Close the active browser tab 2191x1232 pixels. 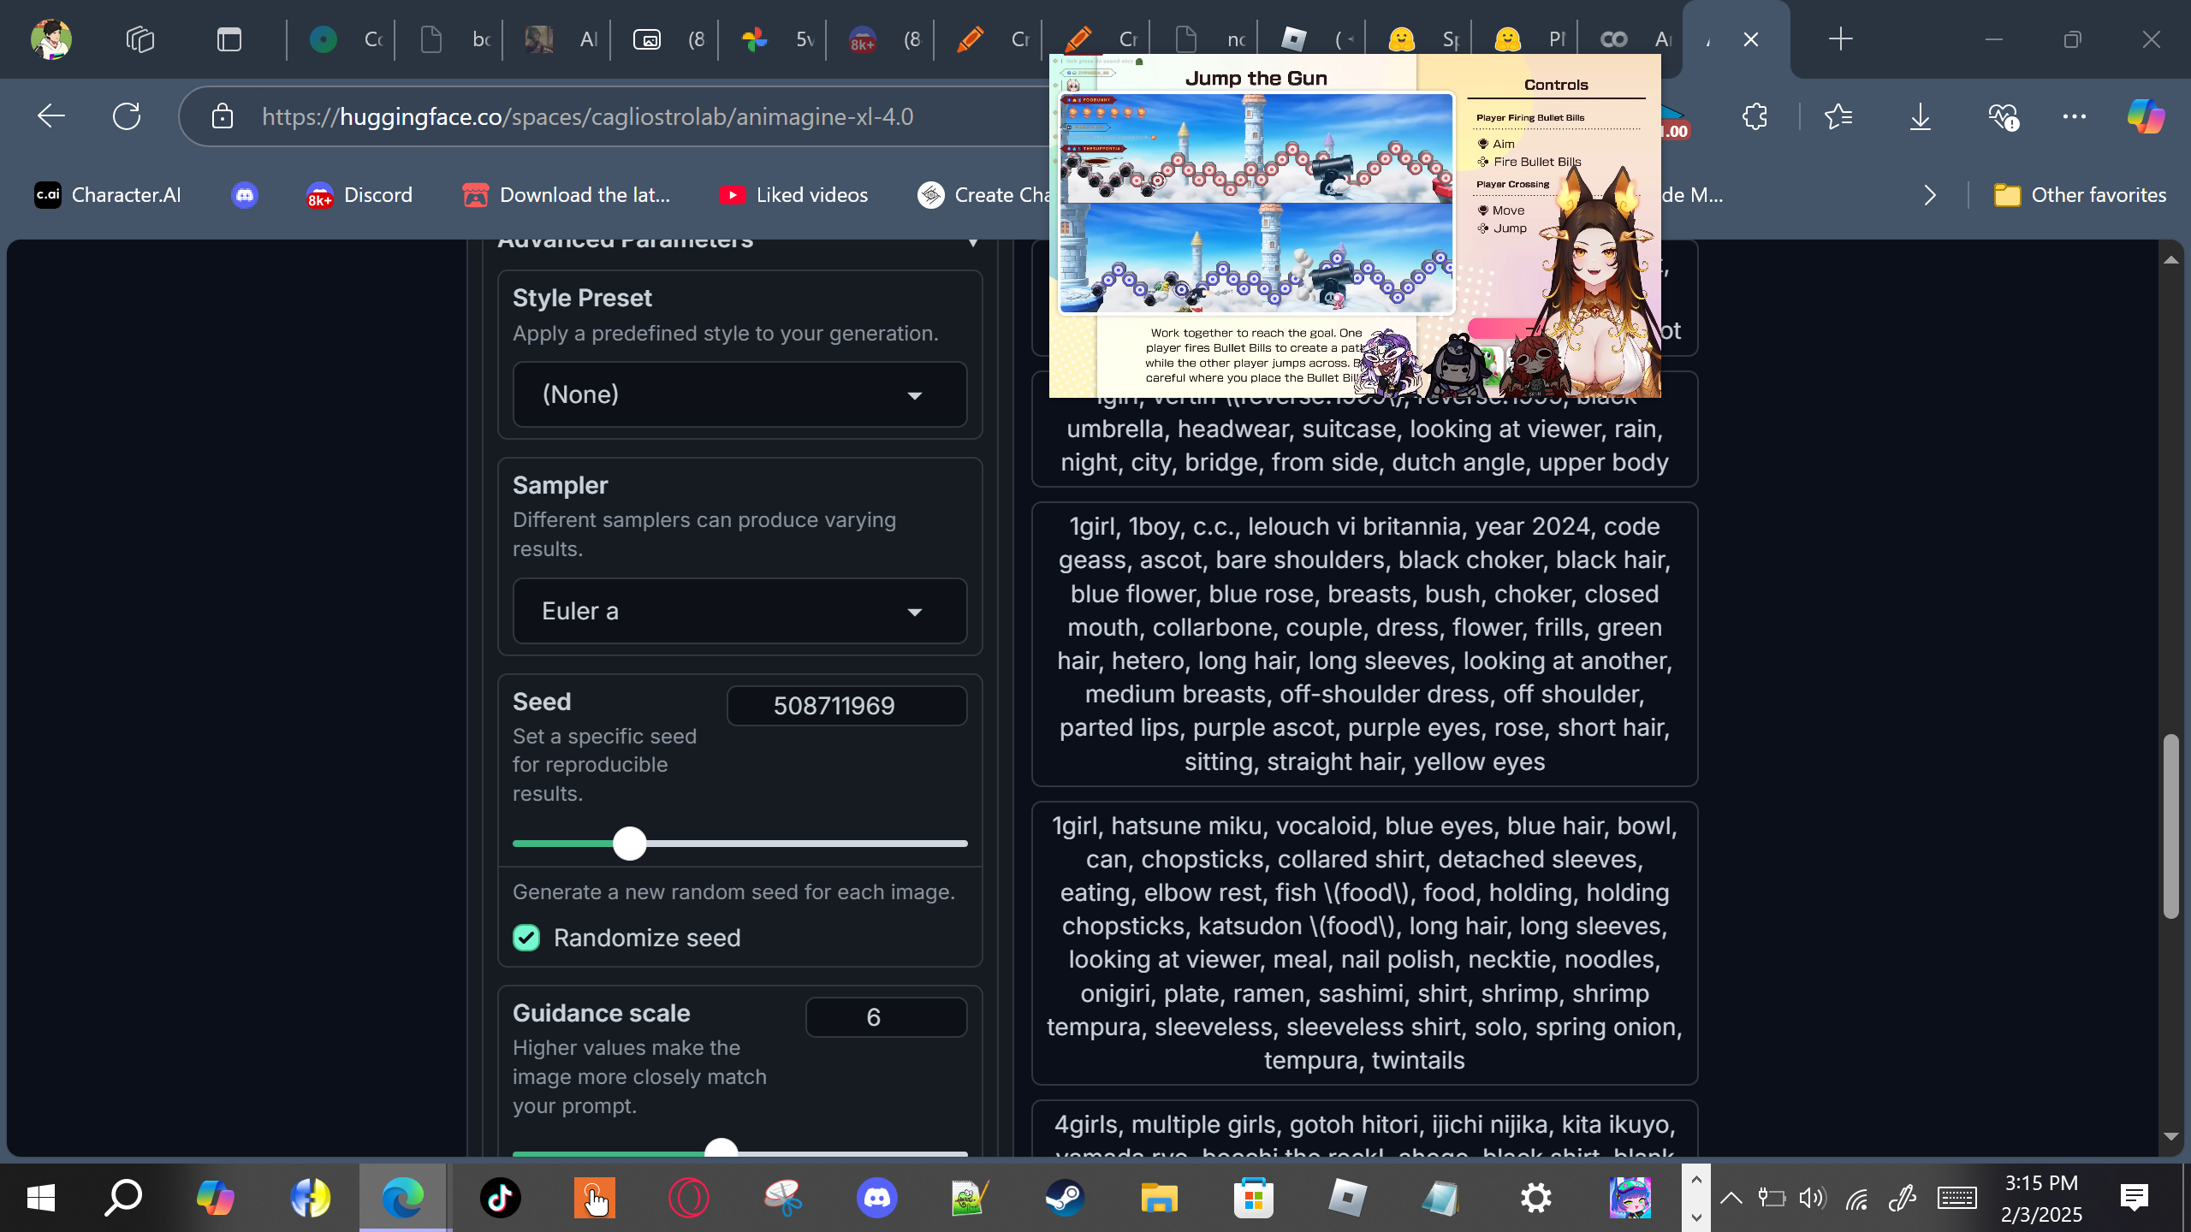coord(1751,39)
